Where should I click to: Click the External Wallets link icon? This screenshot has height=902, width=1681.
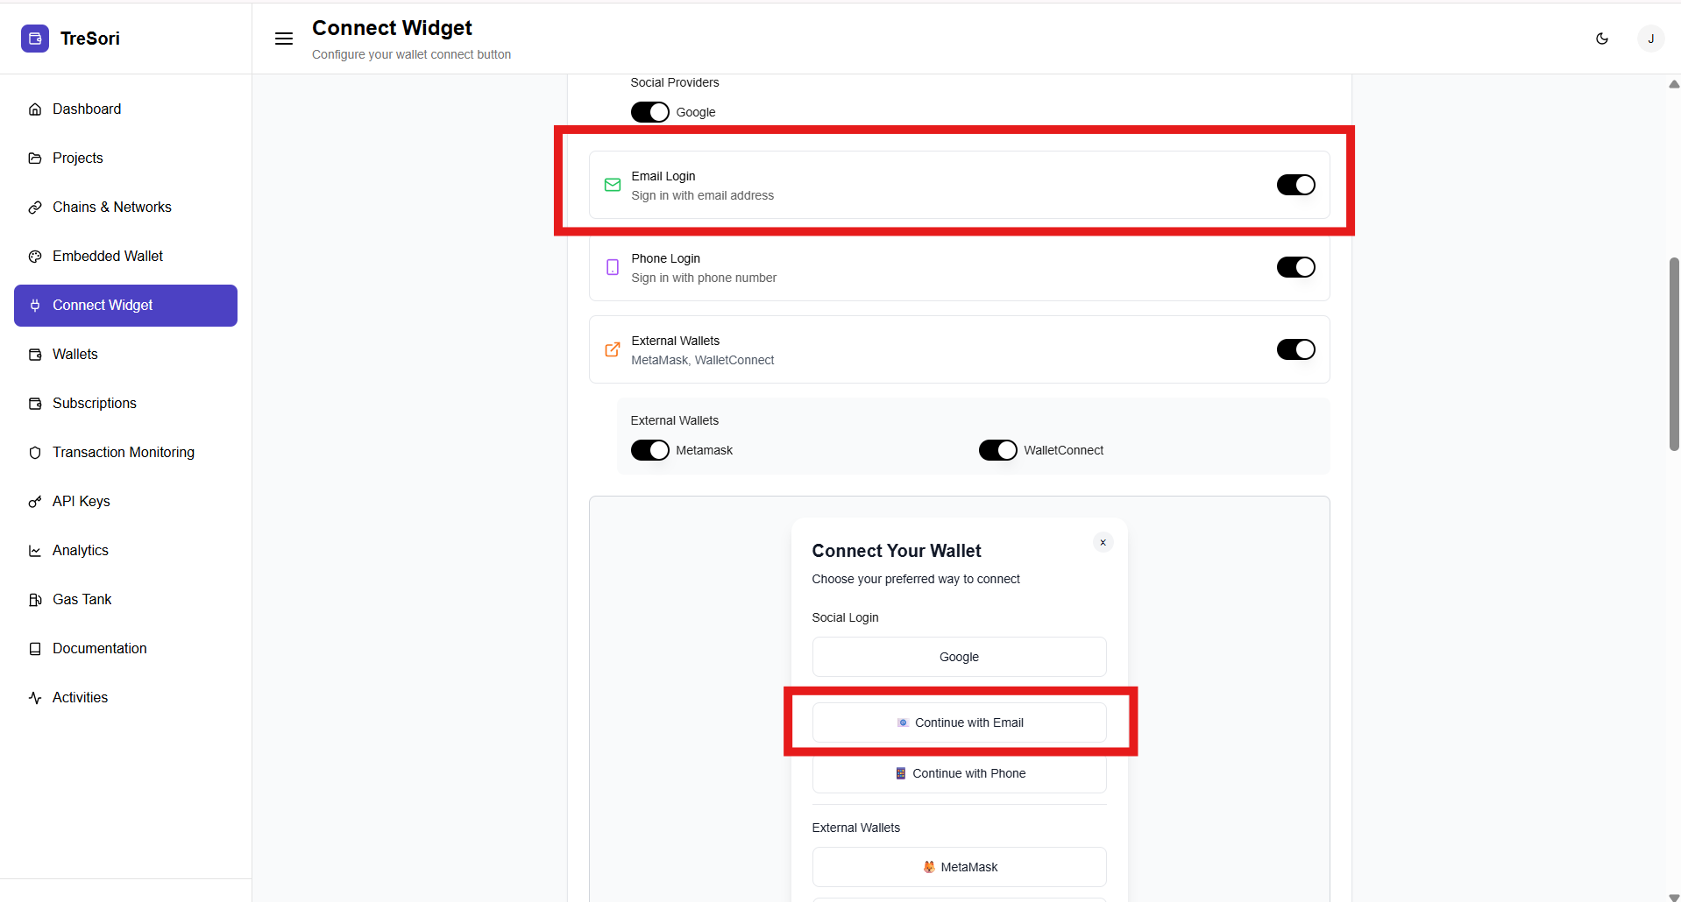[x=613, y=349]
